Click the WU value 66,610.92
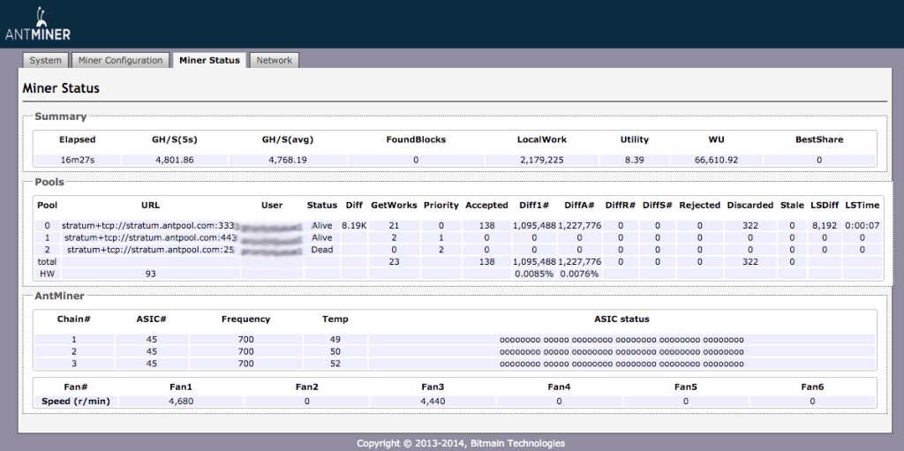This screenshot has height=451, width=904. pyautogui.click(x=715, y=161)
